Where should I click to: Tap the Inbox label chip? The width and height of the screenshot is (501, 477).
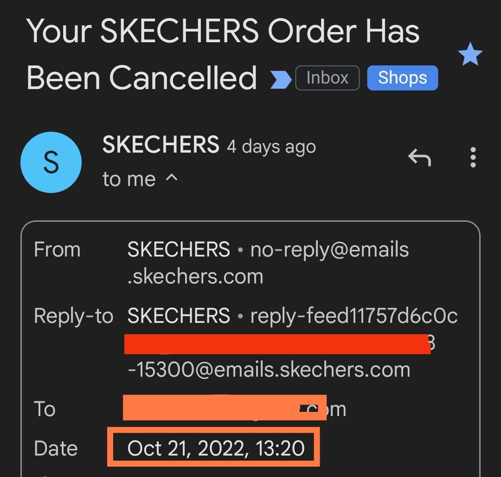[327, 78]
